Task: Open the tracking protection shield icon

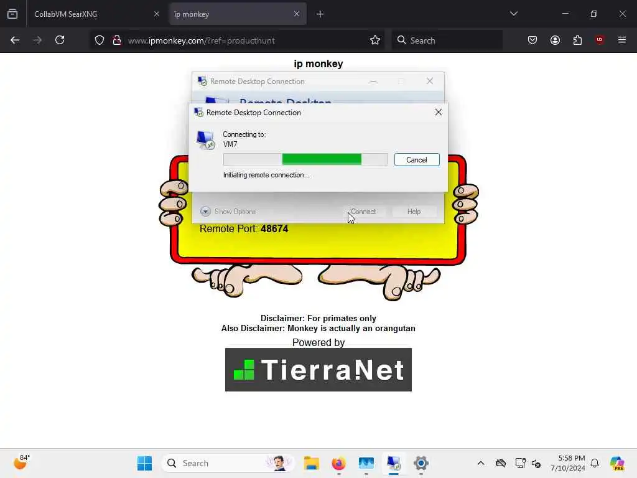Action: 100,40
